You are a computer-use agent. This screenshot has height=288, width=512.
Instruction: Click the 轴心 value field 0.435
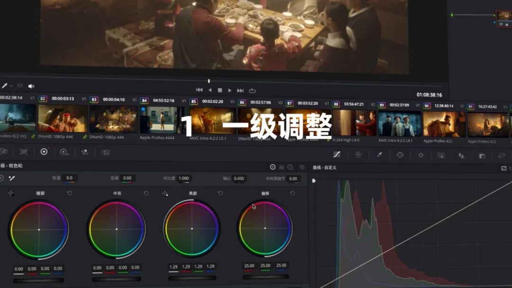239,179
